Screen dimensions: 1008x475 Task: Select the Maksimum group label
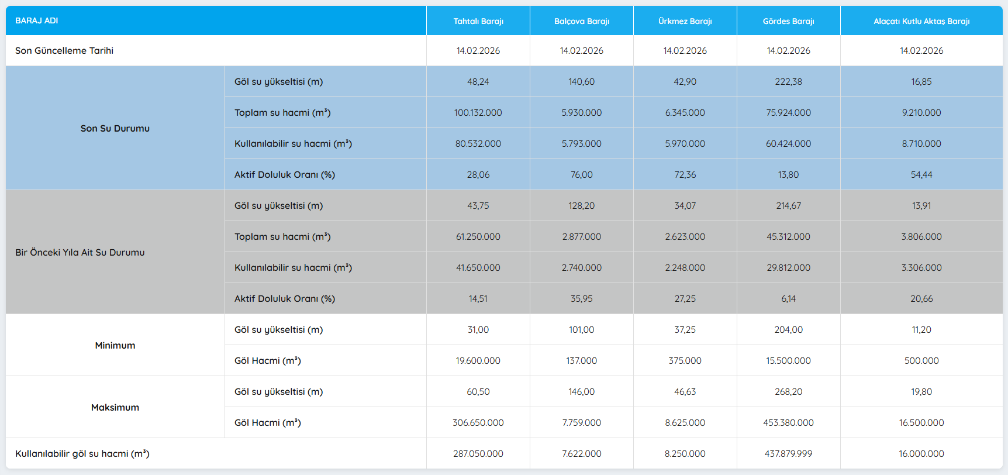tap(115, 407)
